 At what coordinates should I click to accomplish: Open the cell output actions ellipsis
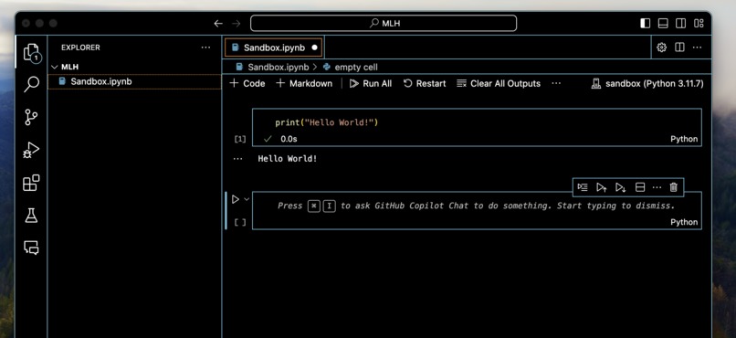coord(238,159)
